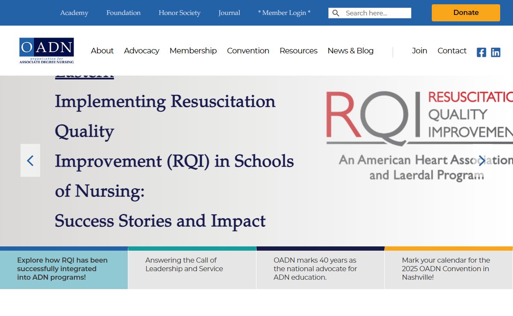Click the search magnifier icon

pos(336,13)
